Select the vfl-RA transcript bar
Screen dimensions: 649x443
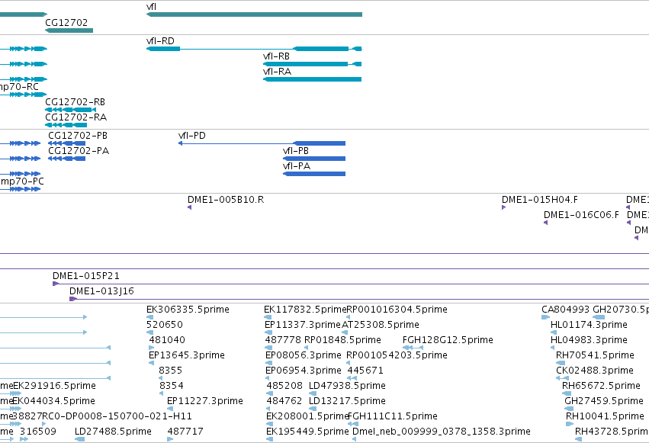[x=313, y=79]
